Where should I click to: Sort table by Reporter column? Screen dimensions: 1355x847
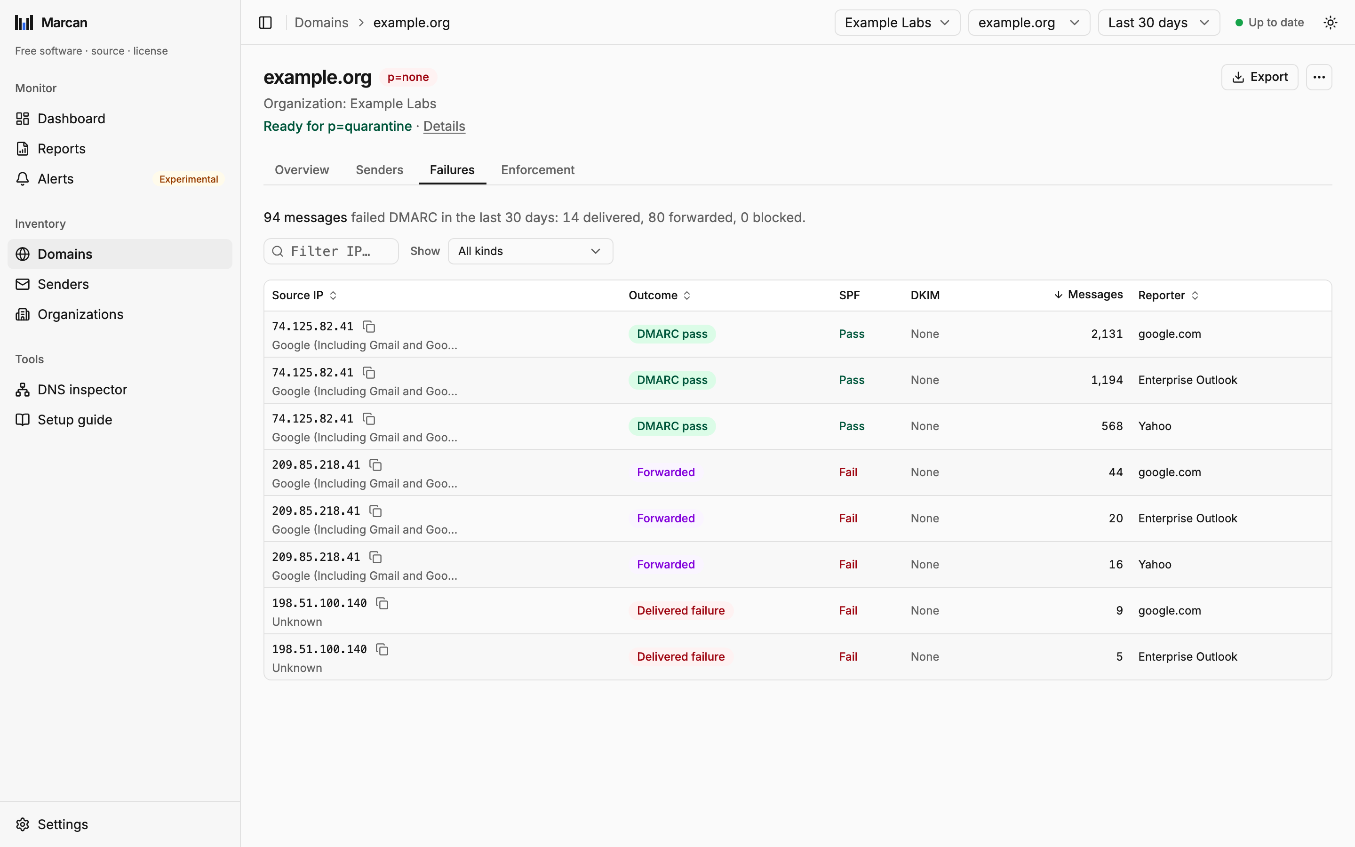coord(1169,295)
